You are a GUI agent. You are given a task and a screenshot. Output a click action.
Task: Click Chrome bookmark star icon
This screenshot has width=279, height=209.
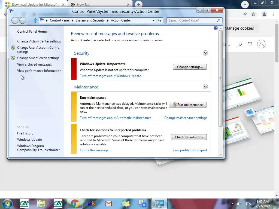[x=253, y=14]
